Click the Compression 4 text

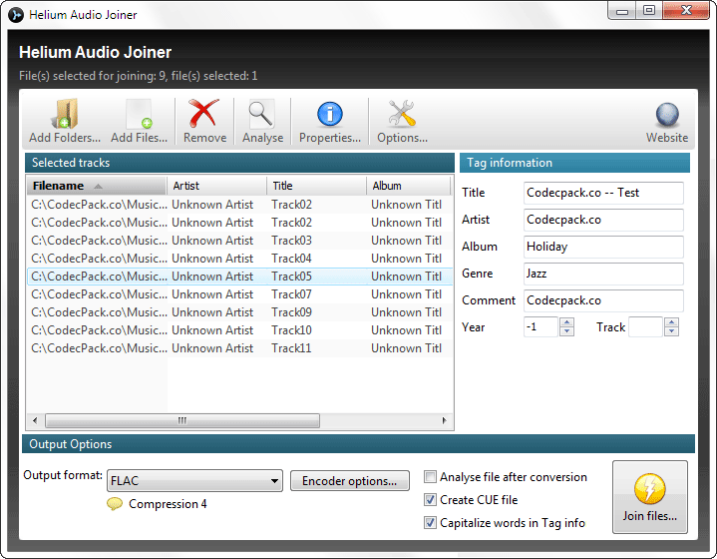point(168,504)
